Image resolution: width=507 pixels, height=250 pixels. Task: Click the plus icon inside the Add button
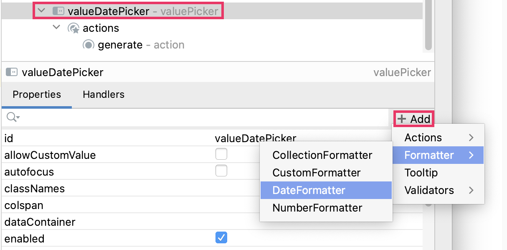coord(402,119)
